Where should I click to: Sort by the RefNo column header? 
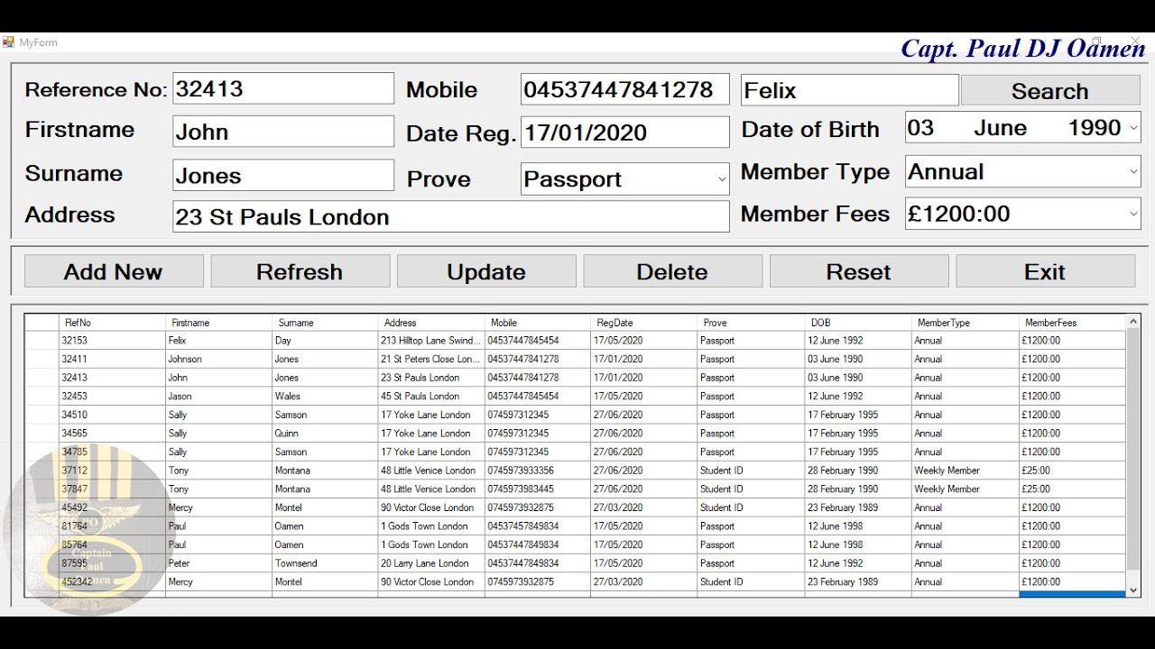[113, 323]
